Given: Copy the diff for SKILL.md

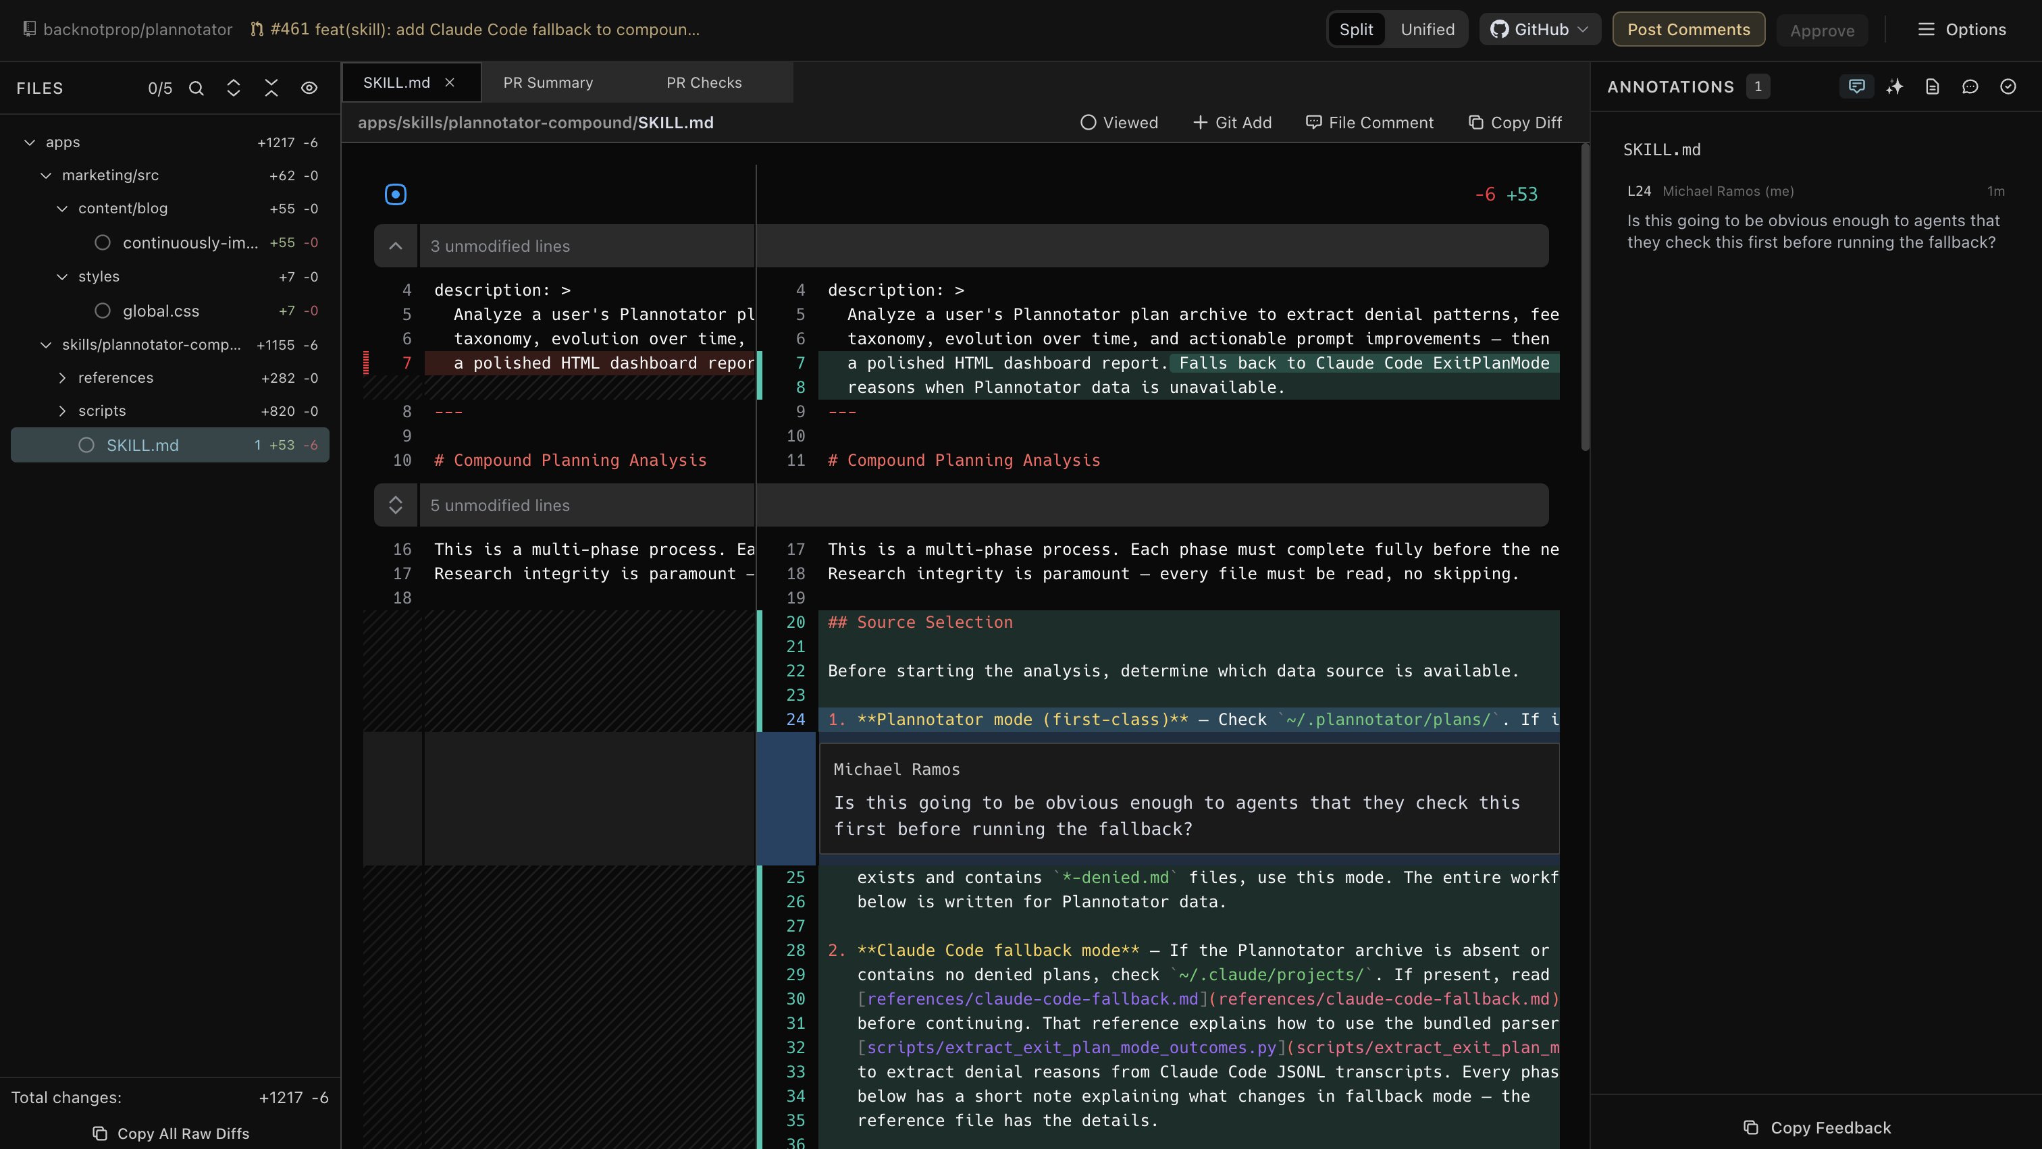Looking at the screenshot, I should pyautogui.click(x=1515, y=122).
